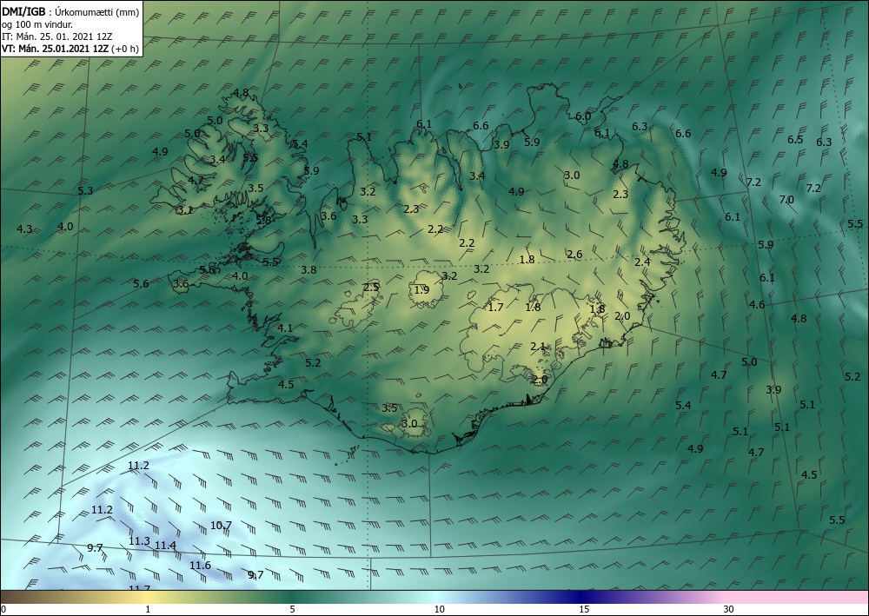The image size is (869, 616).
Task: Select the 3.8 value on the map
Action: tap(308, 270)
